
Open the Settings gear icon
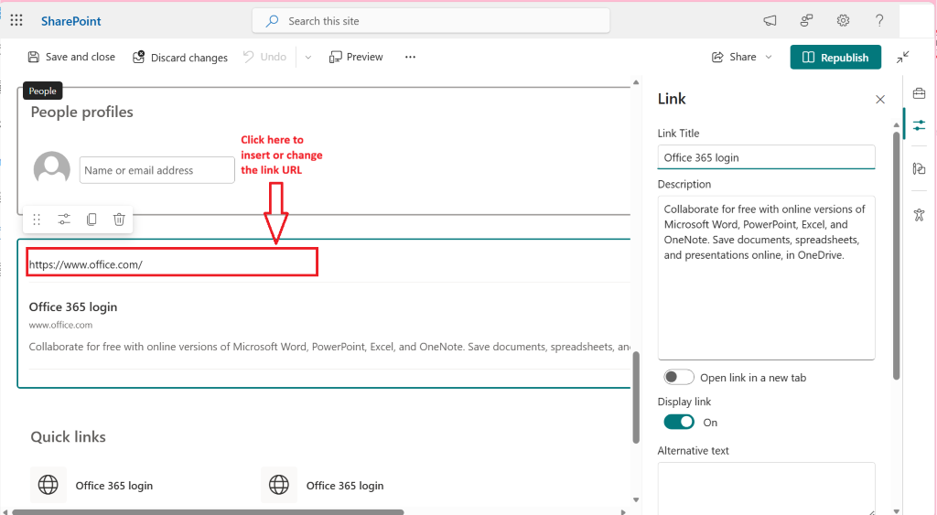coord(843,21)
